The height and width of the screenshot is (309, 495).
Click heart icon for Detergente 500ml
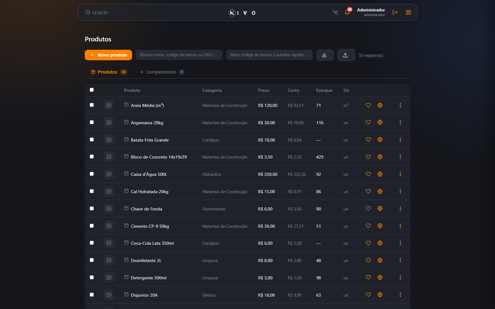(368, 277)
